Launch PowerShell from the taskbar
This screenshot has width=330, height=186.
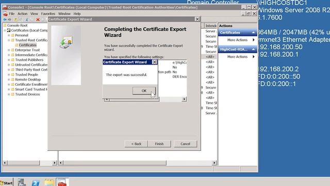click(36, 182)
